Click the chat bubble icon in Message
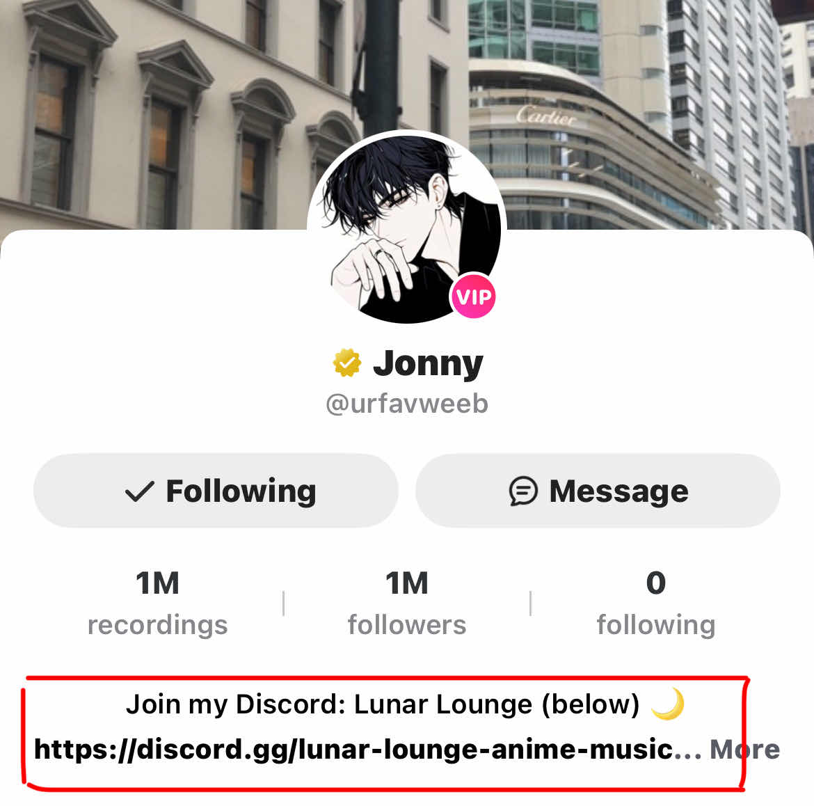 [522, 491]
